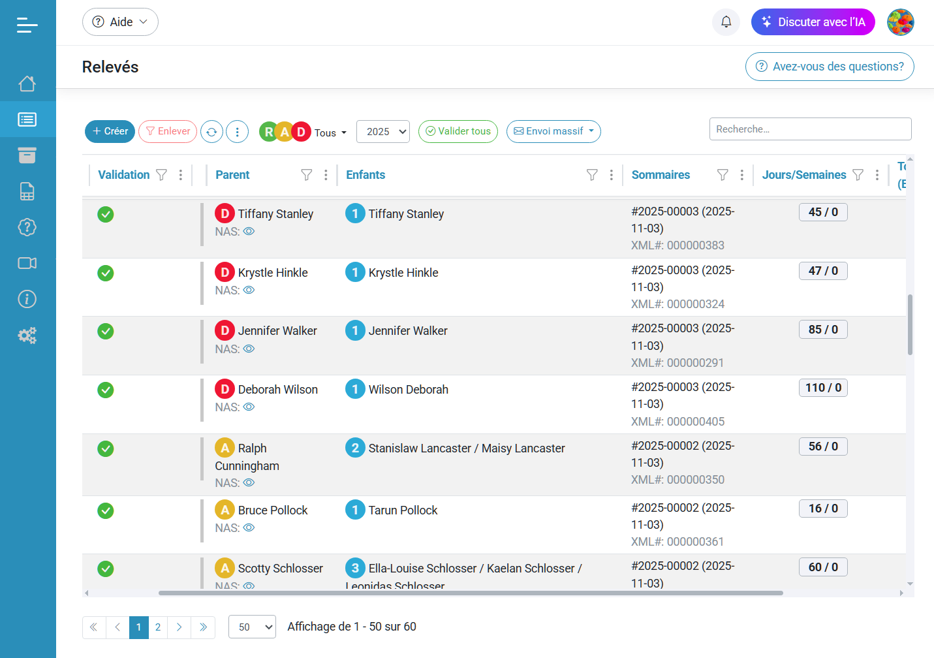Go to page 2 of results

(x=158, y=627)
